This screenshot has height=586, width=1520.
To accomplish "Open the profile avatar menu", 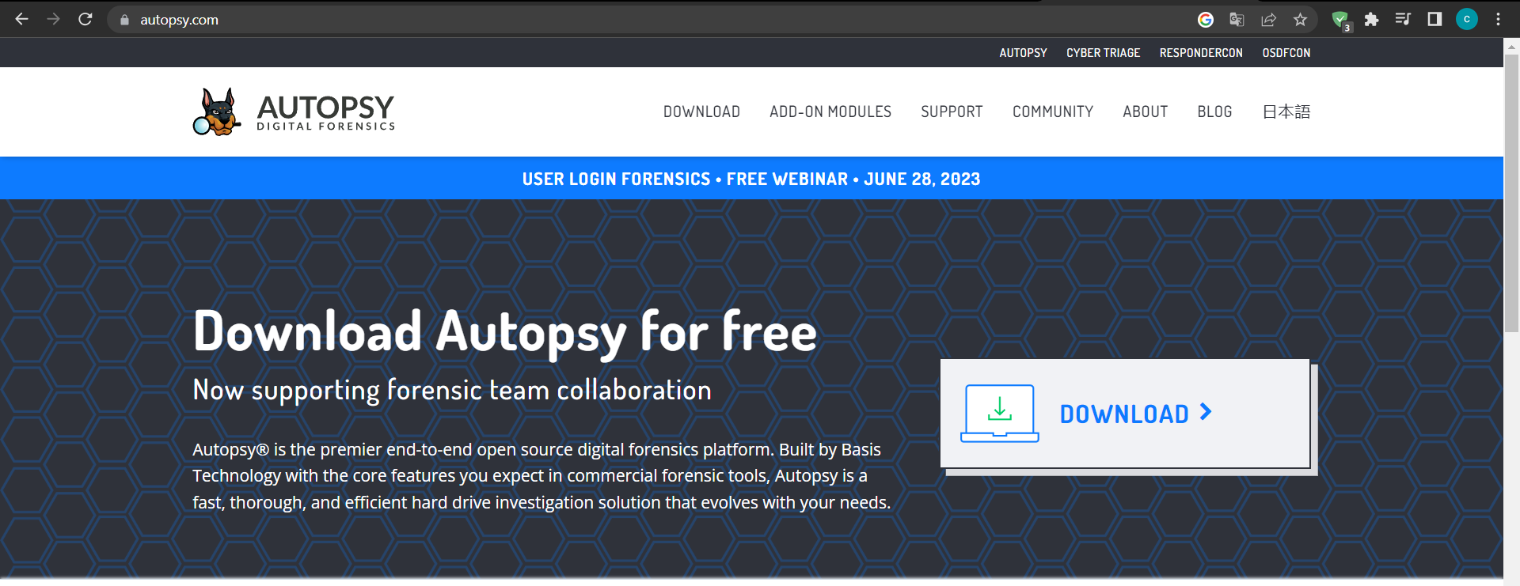I will point(1466,20).
